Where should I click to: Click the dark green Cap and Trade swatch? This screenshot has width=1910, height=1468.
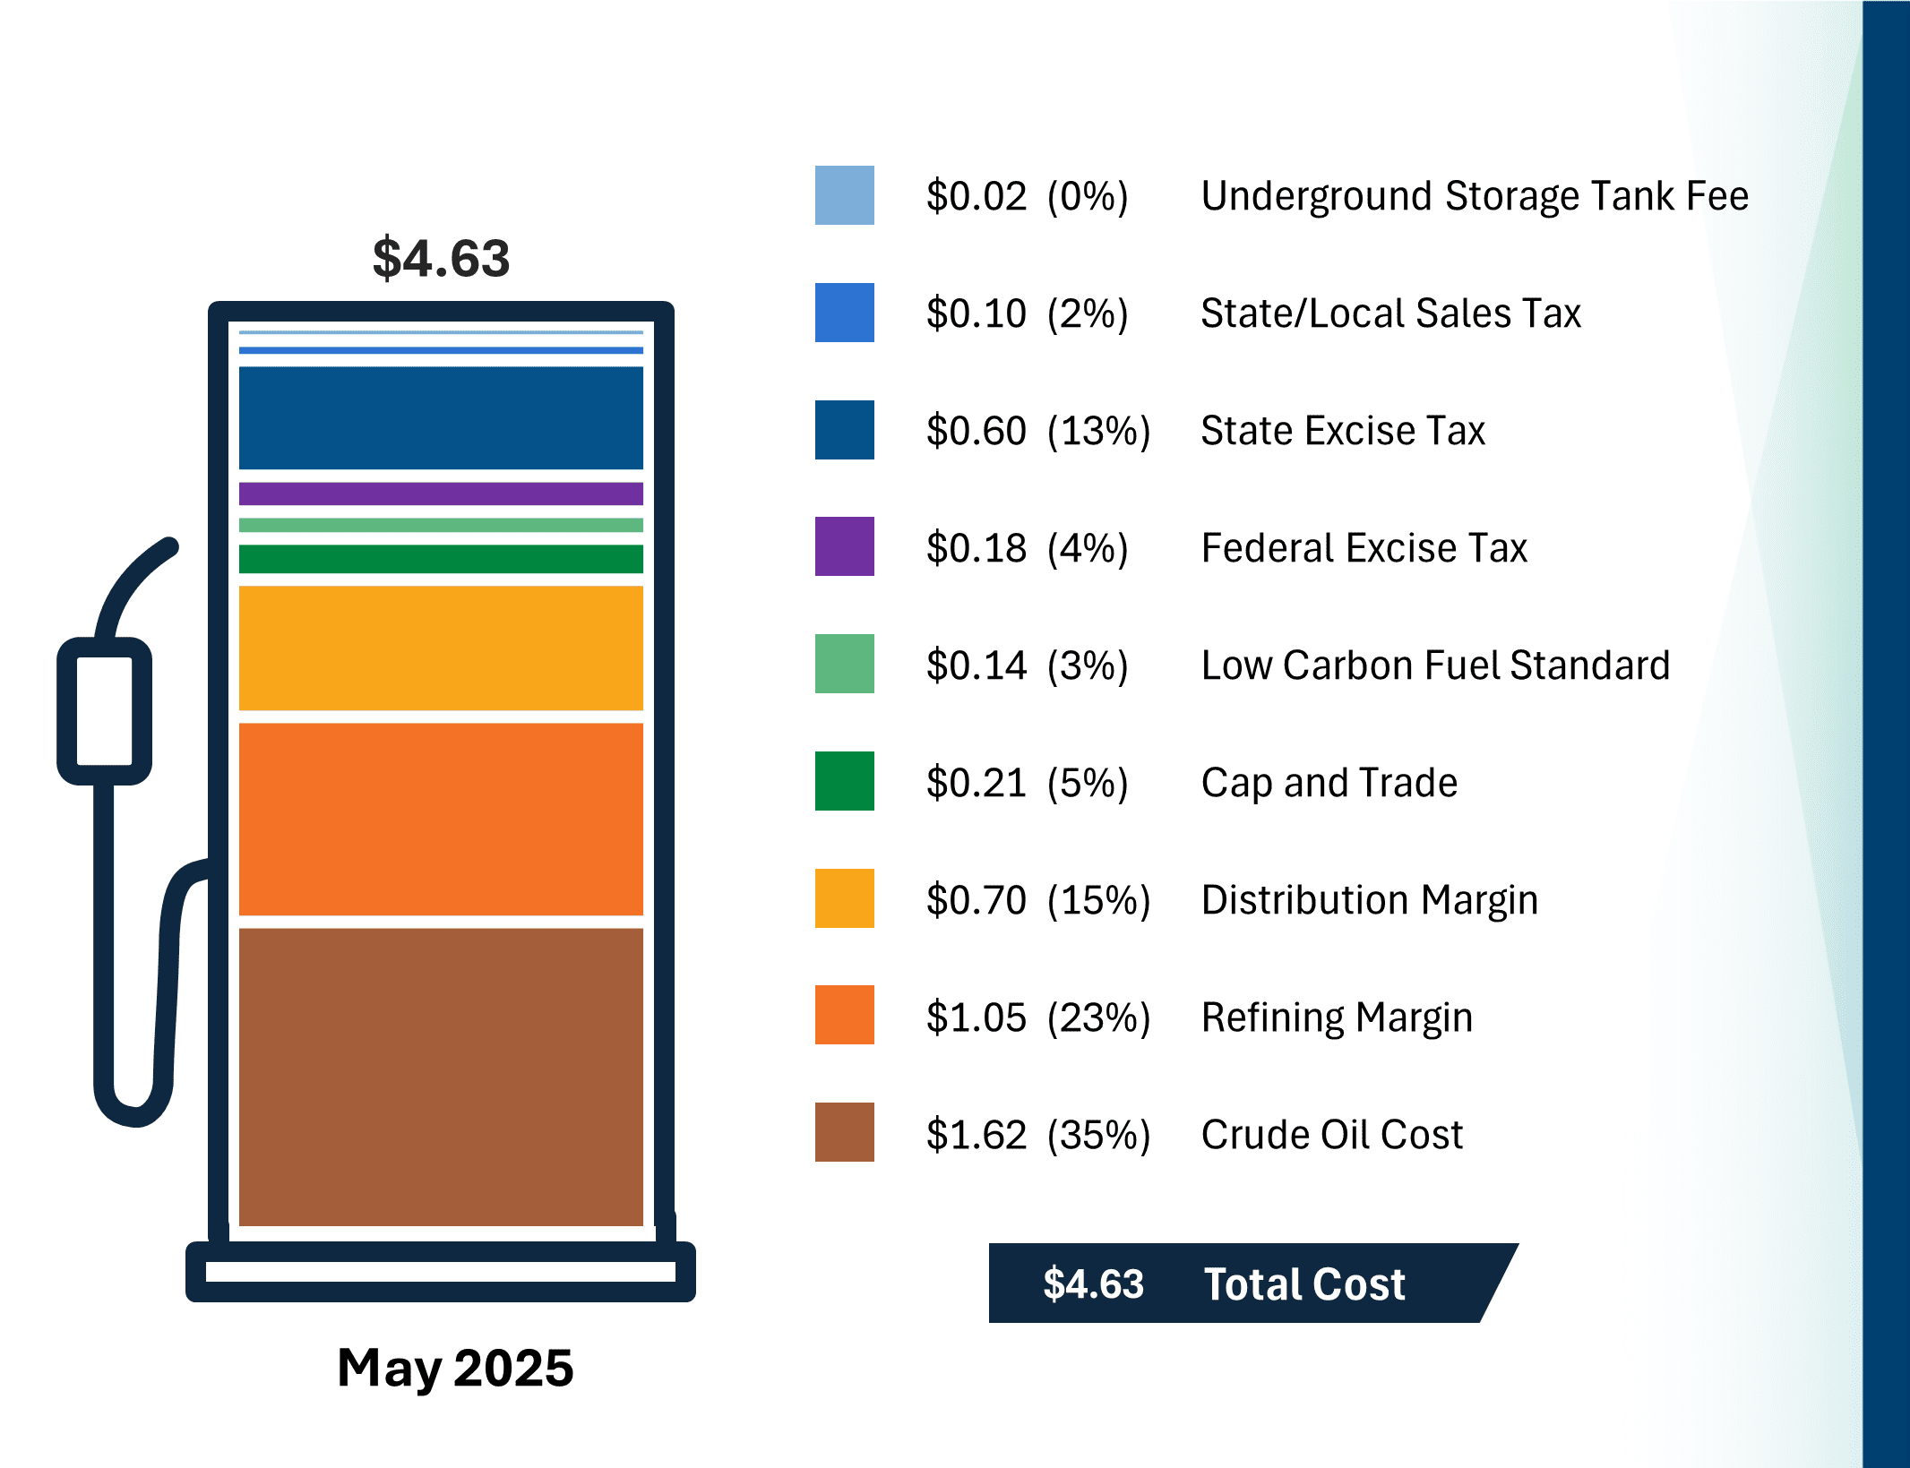tap(844, 781)
